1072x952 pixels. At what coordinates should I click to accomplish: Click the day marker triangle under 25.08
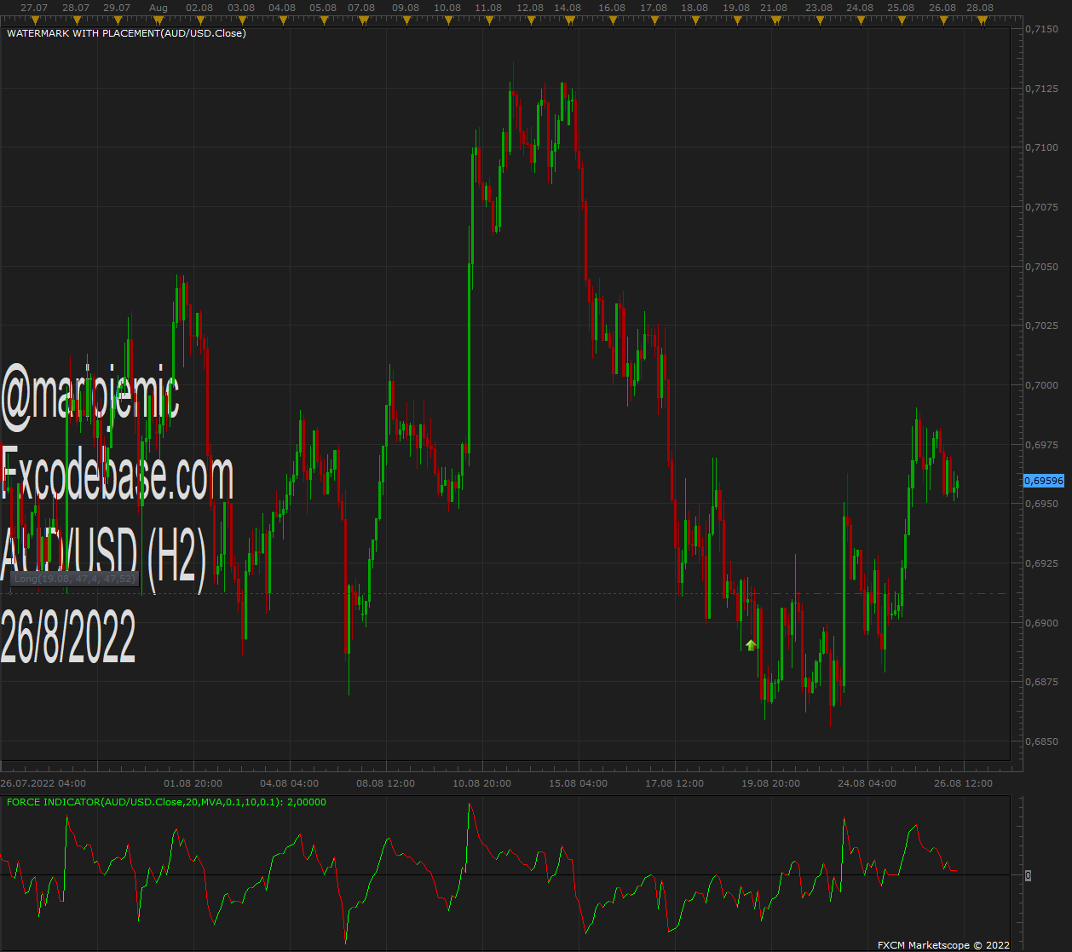click(x=901, y=19)
